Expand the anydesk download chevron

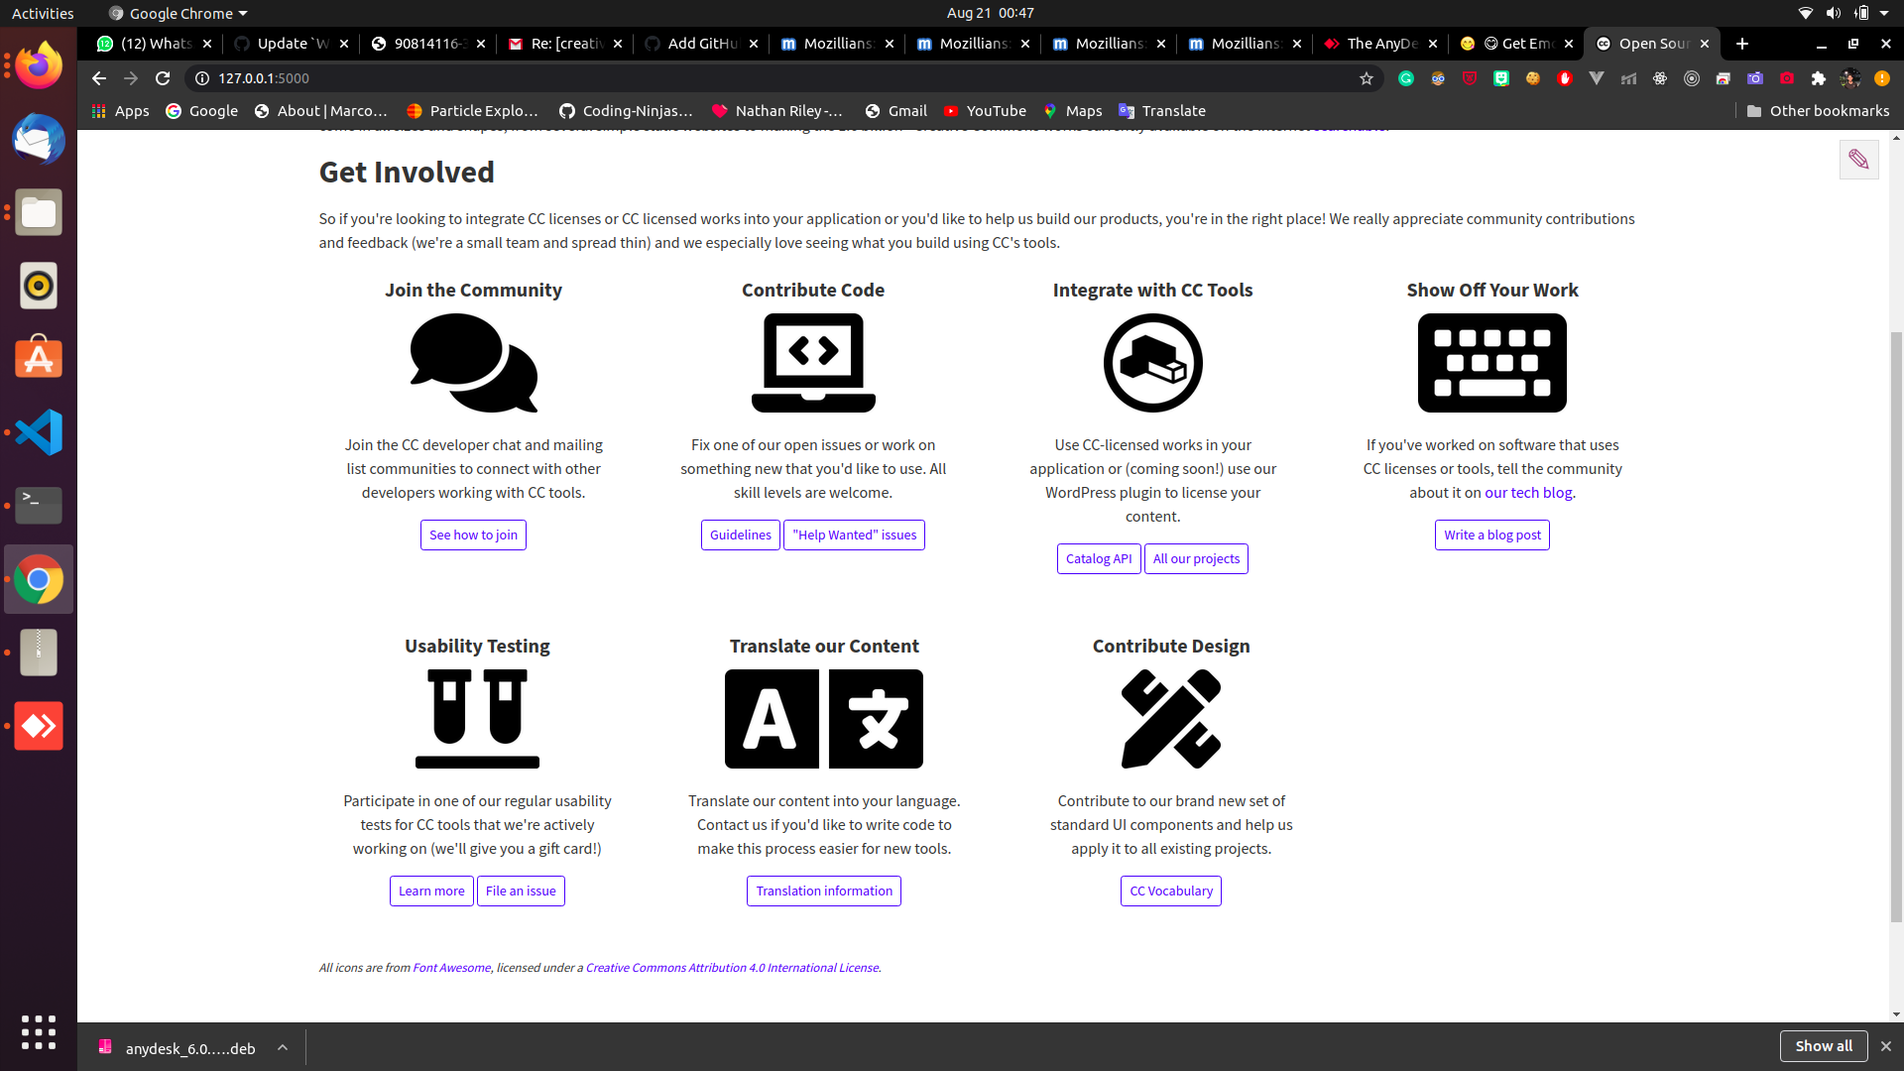pos(282,1047)
